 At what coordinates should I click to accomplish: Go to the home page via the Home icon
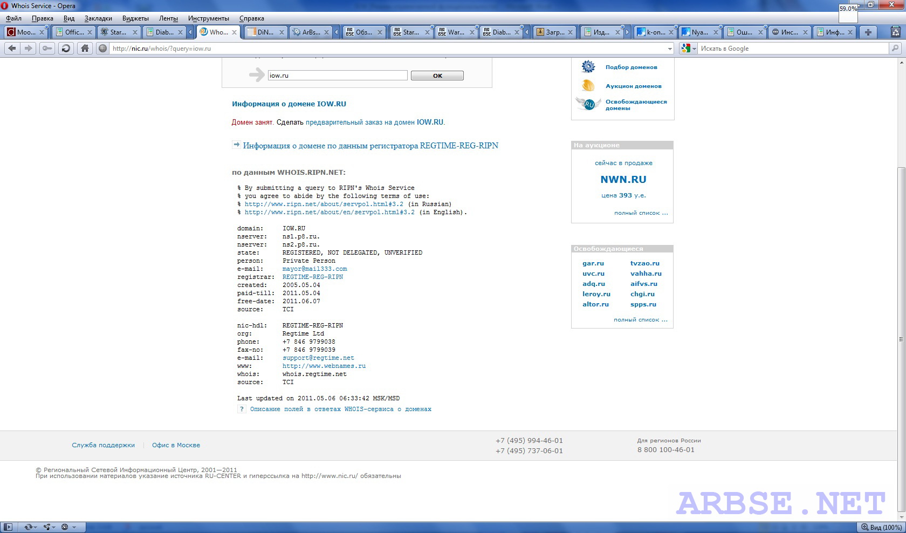pos(85,48)
